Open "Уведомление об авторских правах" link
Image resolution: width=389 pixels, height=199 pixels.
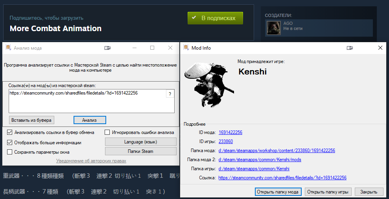(91, 161)
